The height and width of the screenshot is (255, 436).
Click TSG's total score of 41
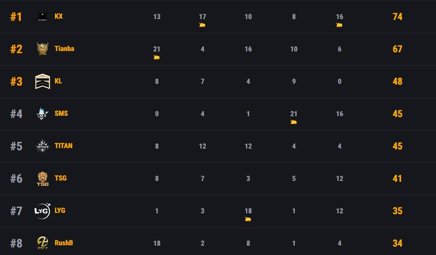[397, 178]
